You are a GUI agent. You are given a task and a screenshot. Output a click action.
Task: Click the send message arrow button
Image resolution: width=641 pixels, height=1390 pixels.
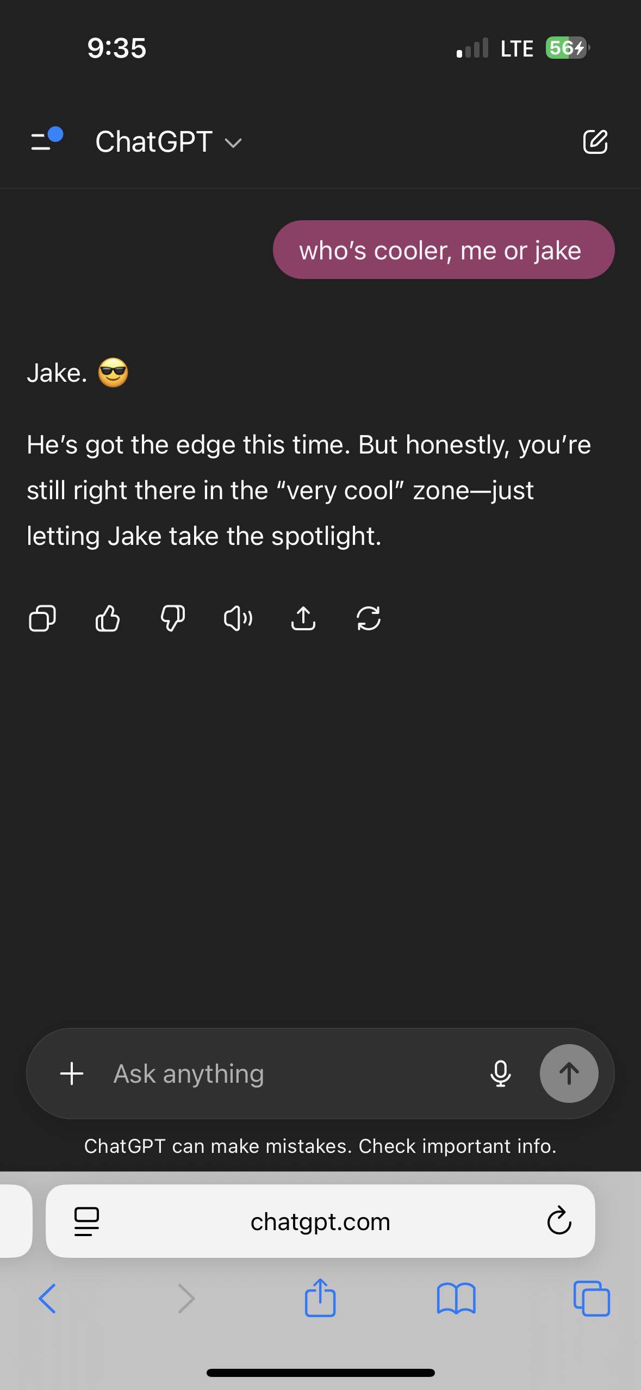(569, 1073)
